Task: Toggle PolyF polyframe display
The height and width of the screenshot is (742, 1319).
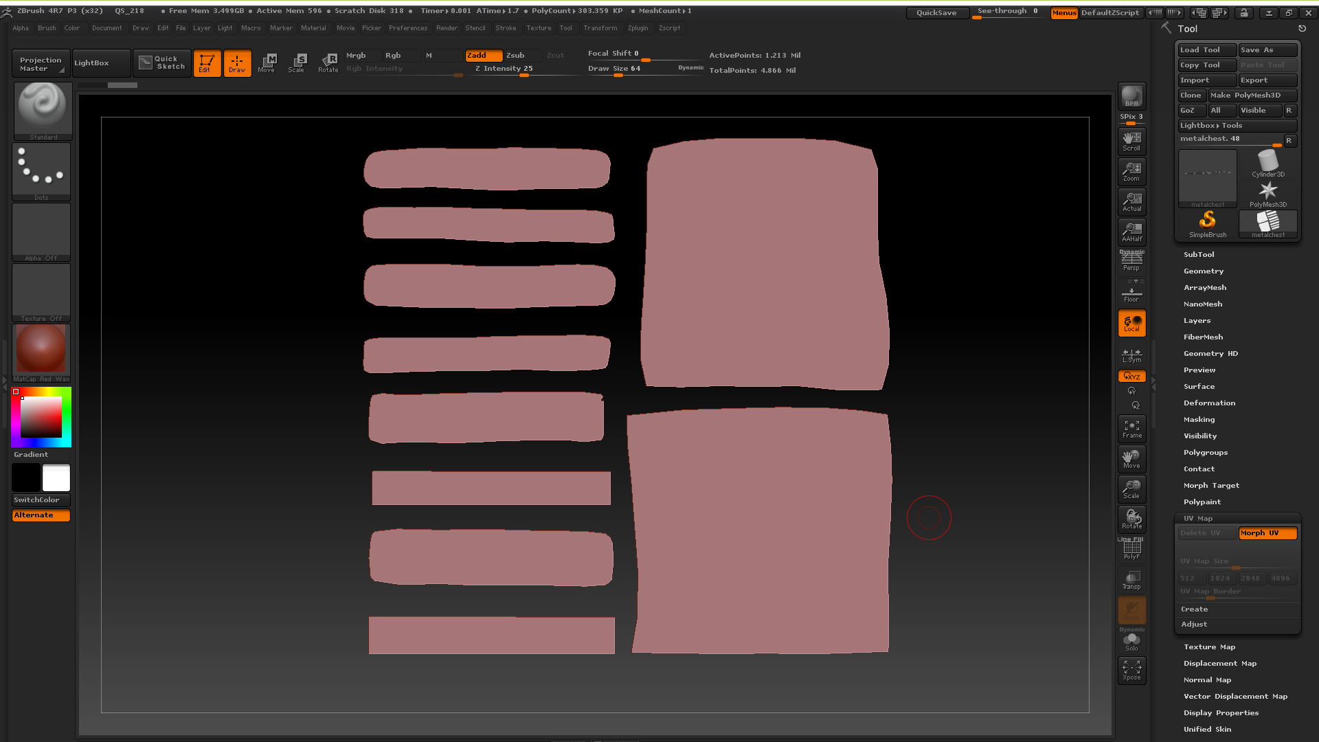Action: point(1131,550)
